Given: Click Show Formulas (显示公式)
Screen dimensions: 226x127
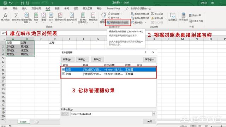Looking at the screenshot, I should click(157, 14).
